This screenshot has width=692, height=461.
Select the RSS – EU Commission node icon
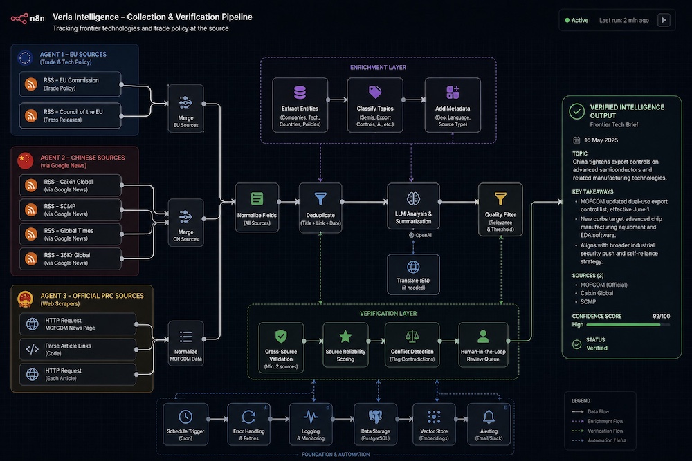click(x=31, y=84)
